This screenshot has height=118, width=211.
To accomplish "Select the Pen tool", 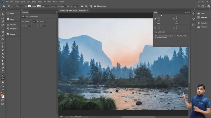I will (x=3, y=68).
